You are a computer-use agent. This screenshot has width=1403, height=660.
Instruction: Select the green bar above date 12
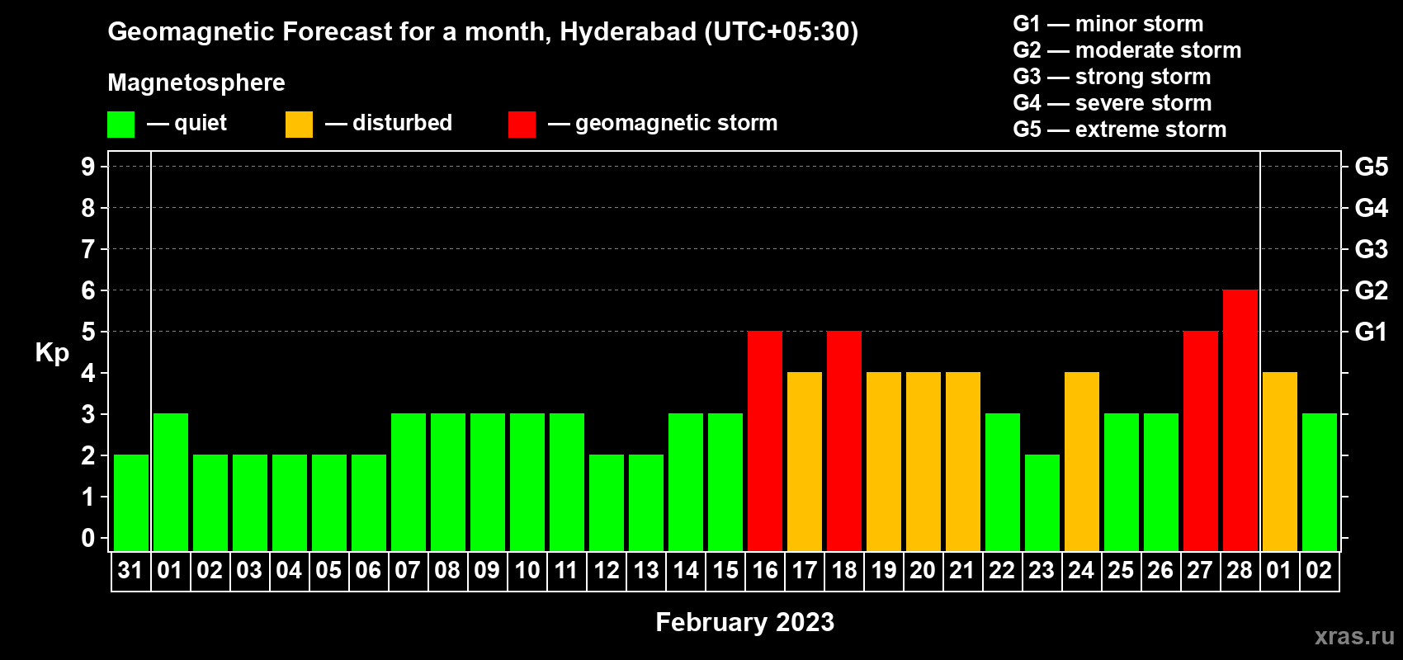tap(607, 502)
